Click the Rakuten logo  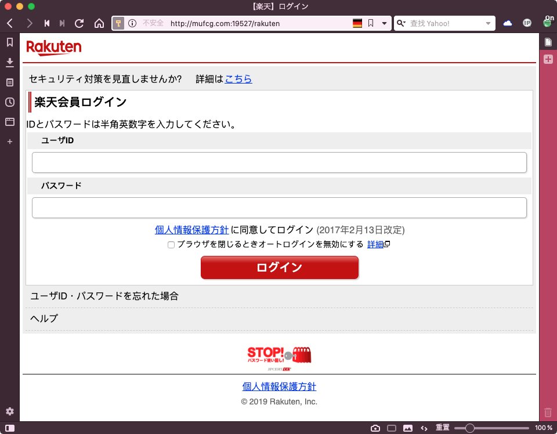pos(53,48)
